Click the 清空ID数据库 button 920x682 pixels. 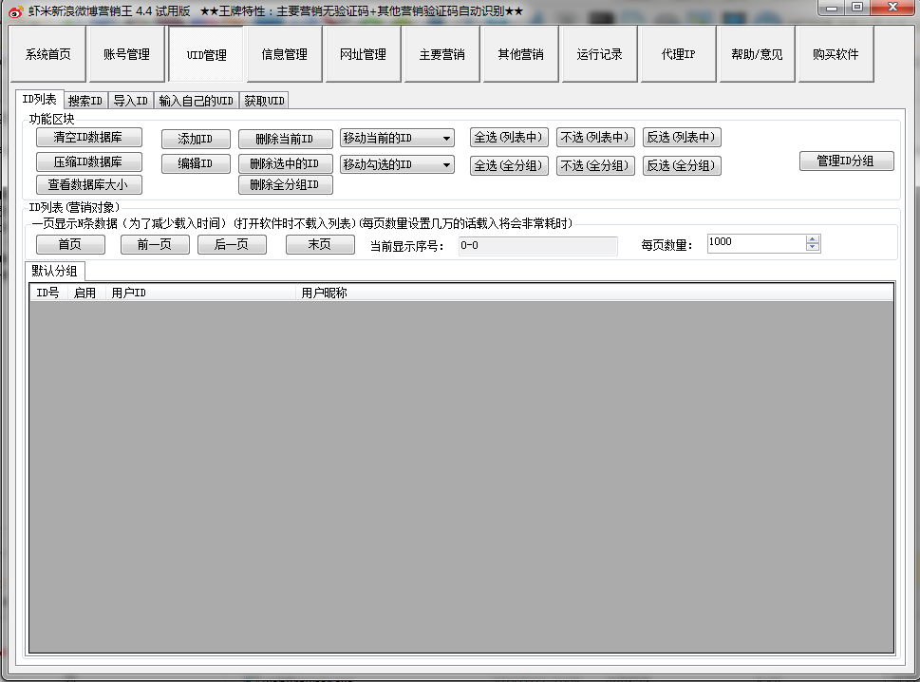pyautogui.click(x=89, y=138)
